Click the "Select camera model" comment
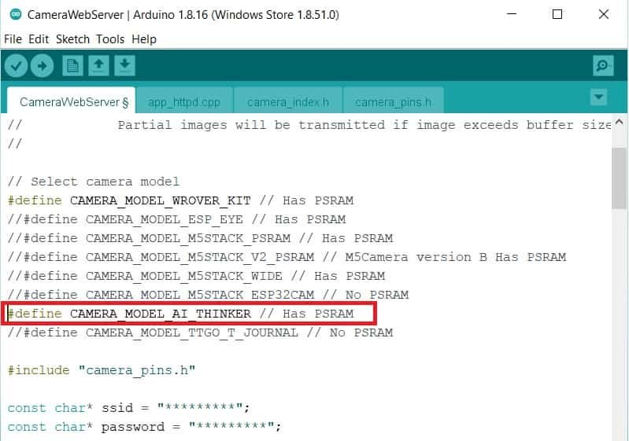Screen dimensions: 629x441 point(94,182)
